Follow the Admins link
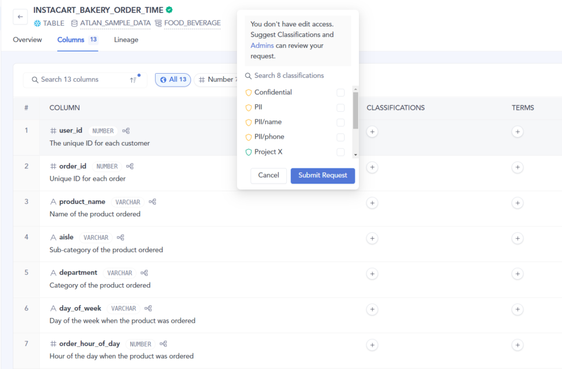 262,46
